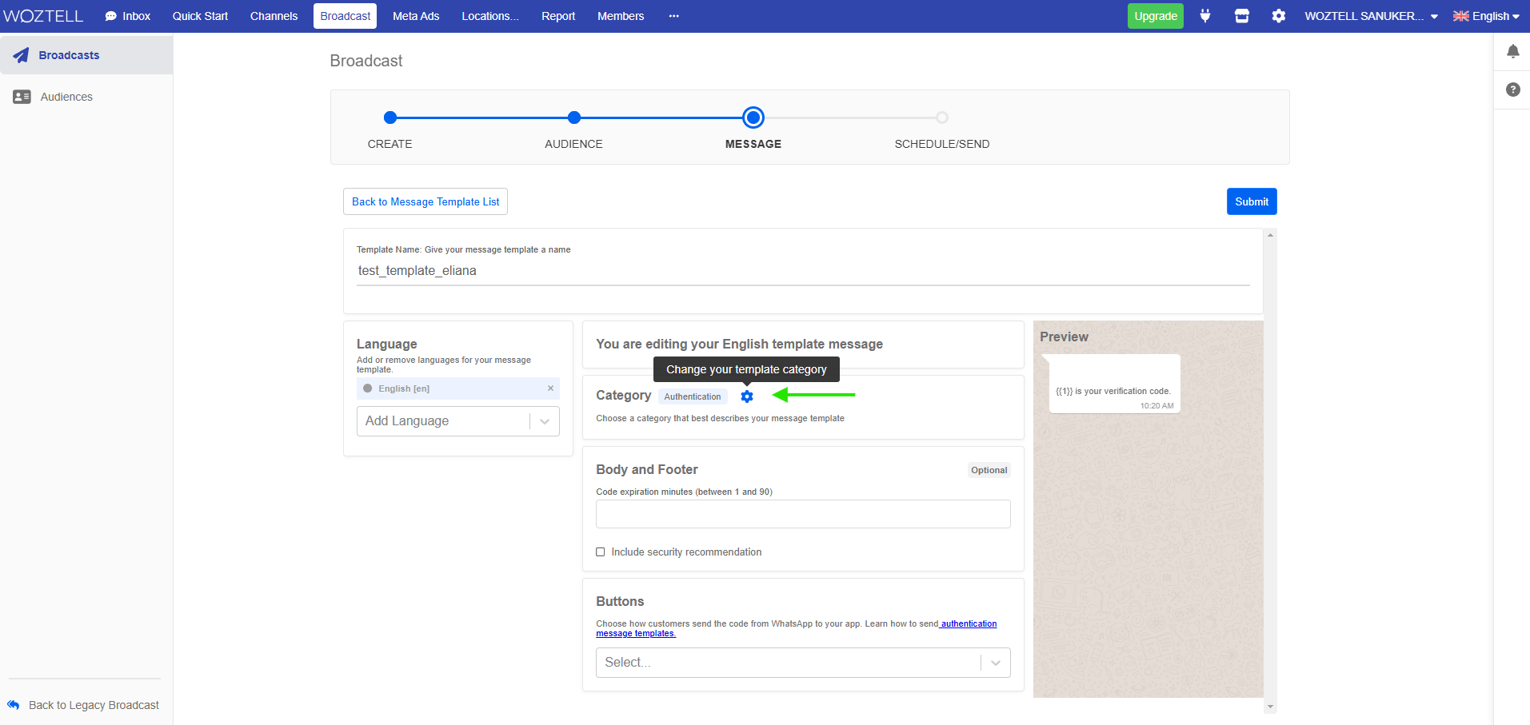Click the plug integrations icon
1530x725 pixels.
1204,16
